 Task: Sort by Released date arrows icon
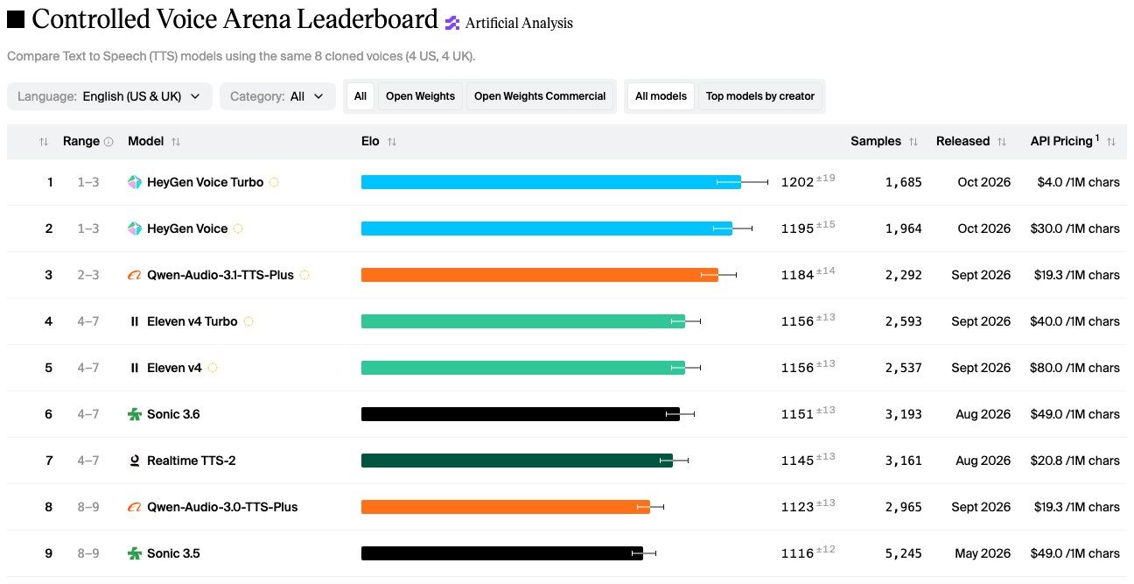coord(1002,142)
